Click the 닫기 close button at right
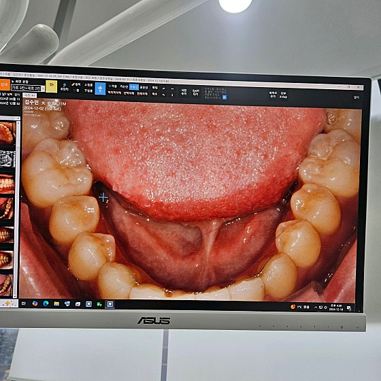Screen dimensions: 381x381 (357, 97)
